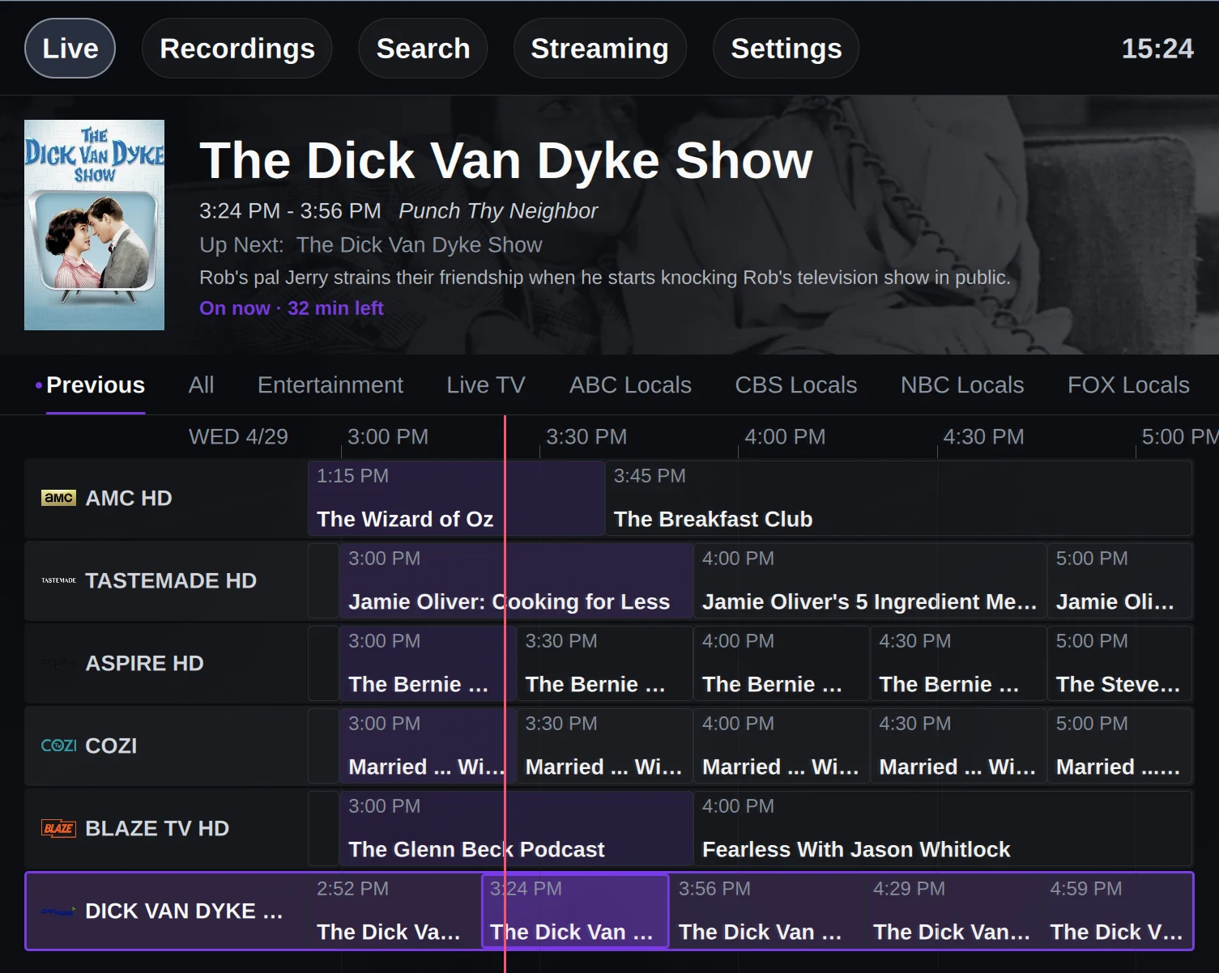Select the 3:24 PM Dick Van Dyke episode
This screenshot has width=1219, height=973.
[x=575, y=911]
